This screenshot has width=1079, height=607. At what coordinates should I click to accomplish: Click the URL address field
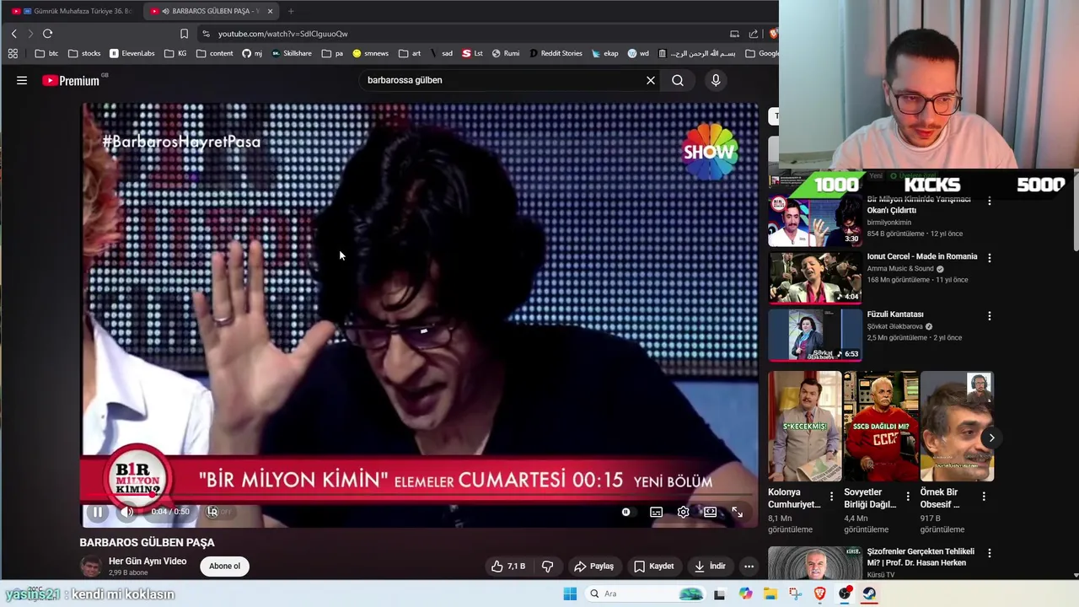(464, 34)
